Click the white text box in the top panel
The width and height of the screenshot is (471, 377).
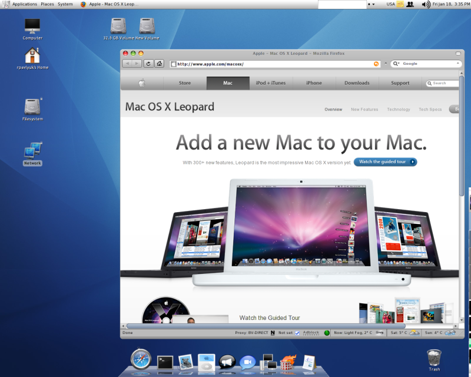point(343,4)
